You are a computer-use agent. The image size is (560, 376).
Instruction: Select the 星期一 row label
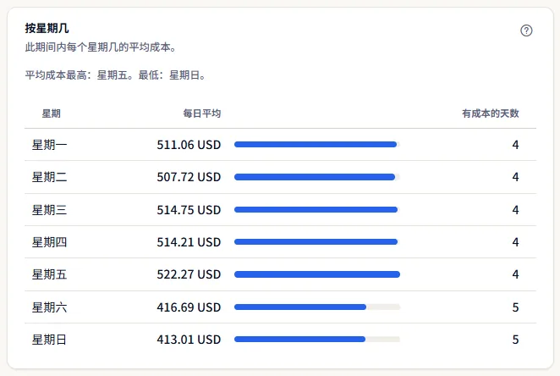click(49, 145)
